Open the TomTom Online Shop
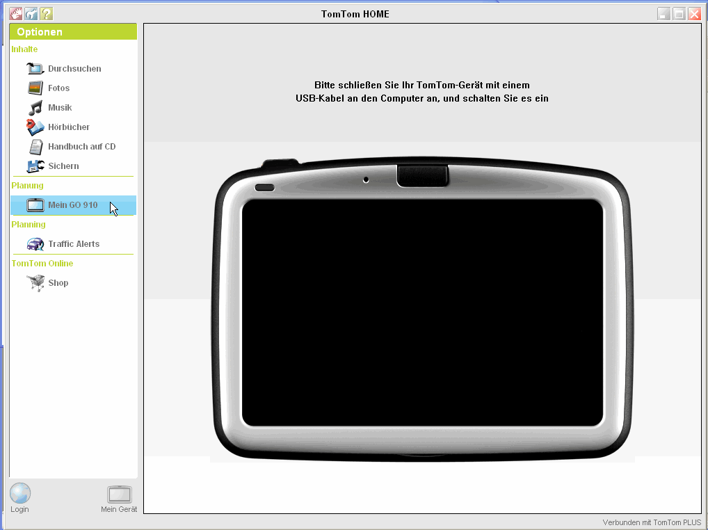The width and height of the screenshot is (708, 530). pos(58,283)
